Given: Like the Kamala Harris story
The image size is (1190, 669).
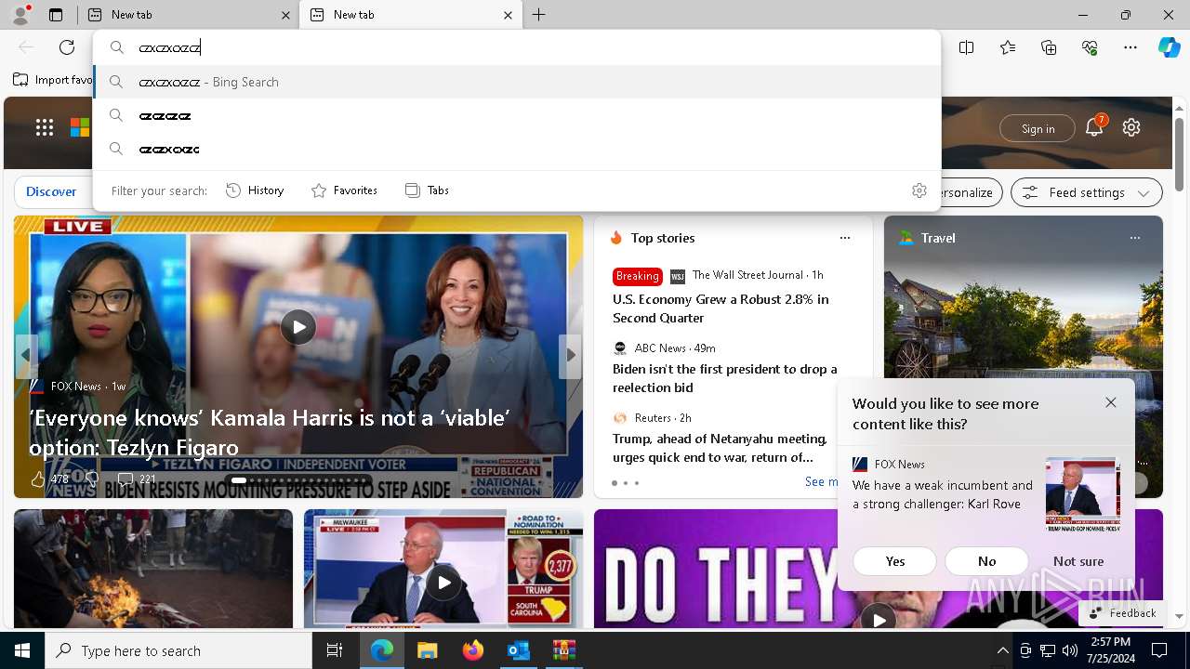Looking at the screenshot, I should point(37,479).
